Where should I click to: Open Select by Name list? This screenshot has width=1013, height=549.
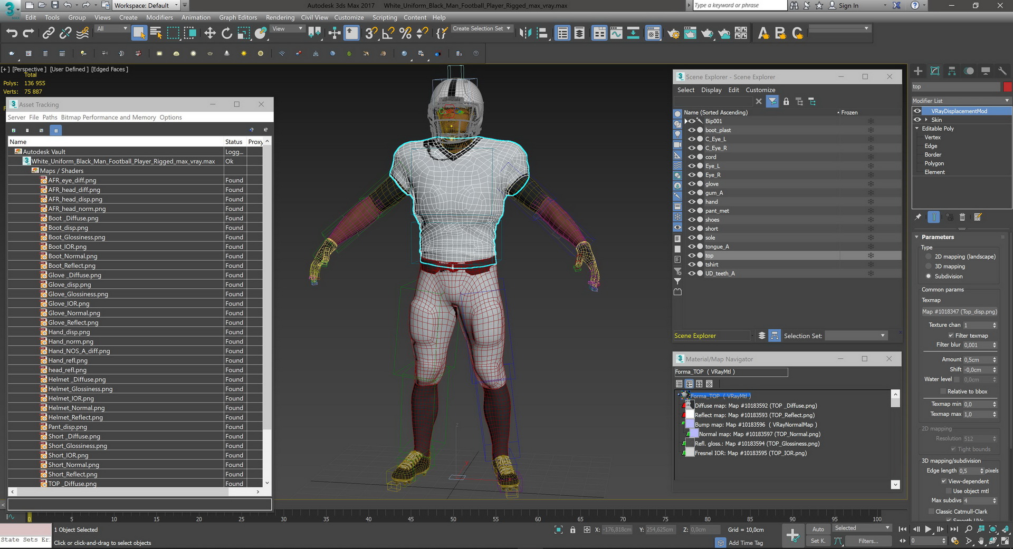coord(156,33)
